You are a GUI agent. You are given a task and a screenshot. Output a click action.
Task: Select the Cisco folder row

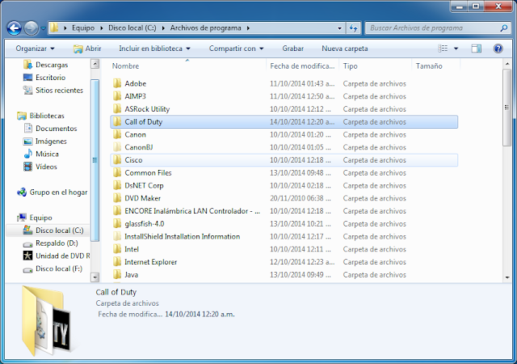284,160
